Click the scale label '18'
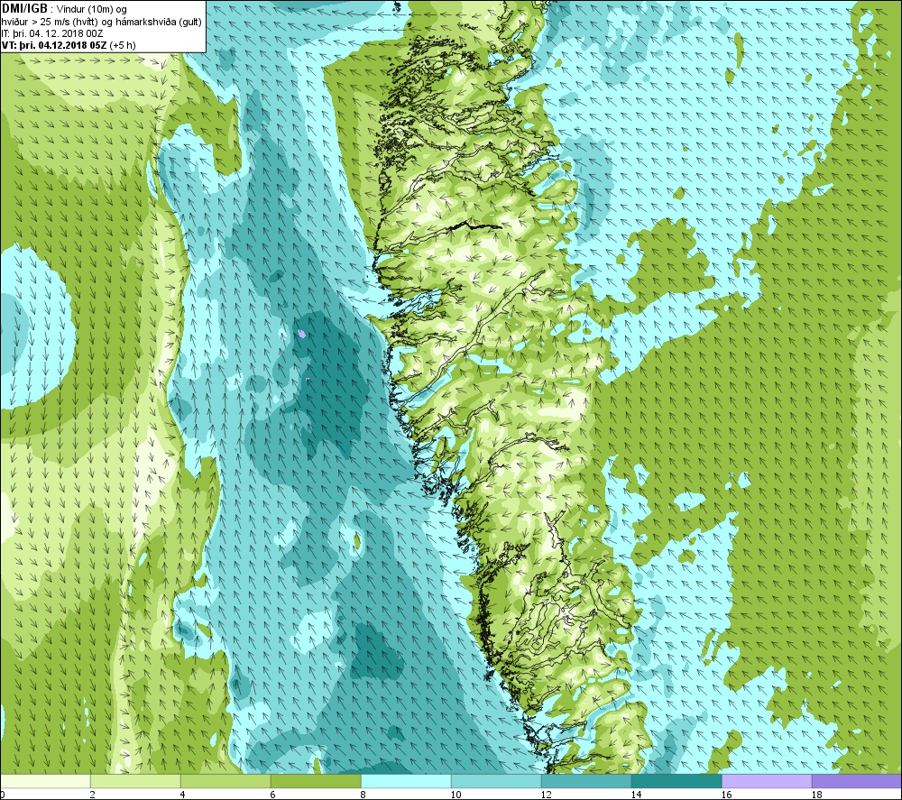The image size is (902, 800). click(x=817, y=795)
